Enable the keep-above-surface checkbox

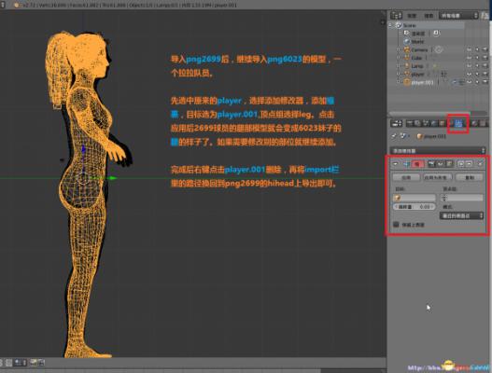[x=396, y=225]
